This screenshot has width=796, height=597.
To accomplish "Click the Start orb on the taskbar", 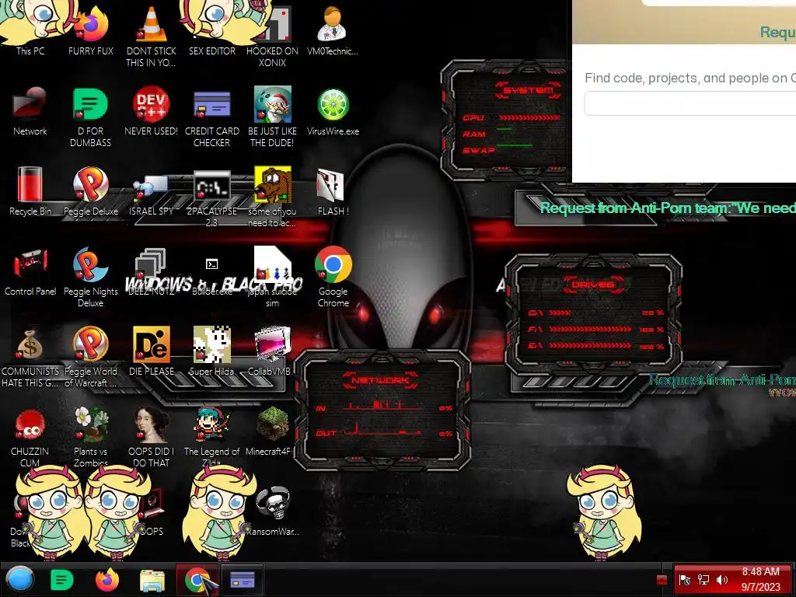I will click(19, 579).
